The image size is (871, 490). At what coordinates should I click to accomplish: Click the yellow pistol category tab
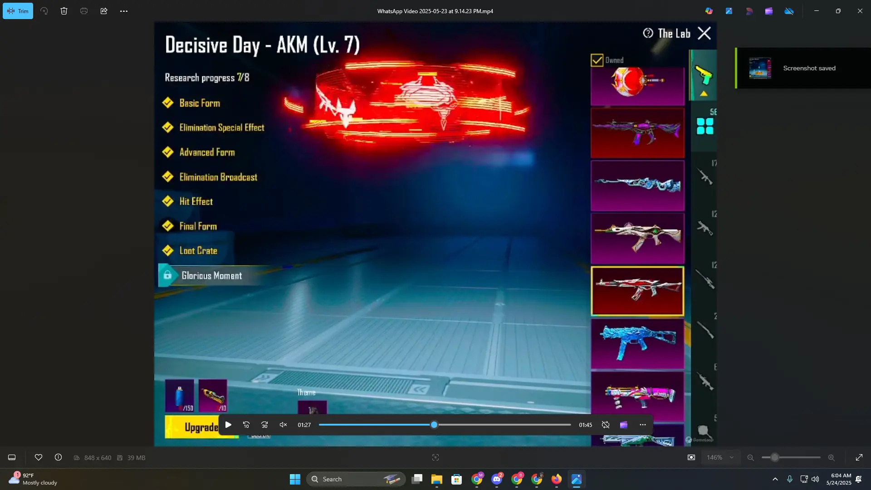[x=704, y=75]
